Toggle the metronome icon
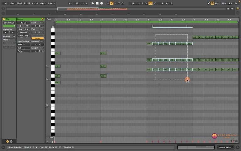Image resolution: width=241 pixels, height=151 pixels. pos(42,3)
